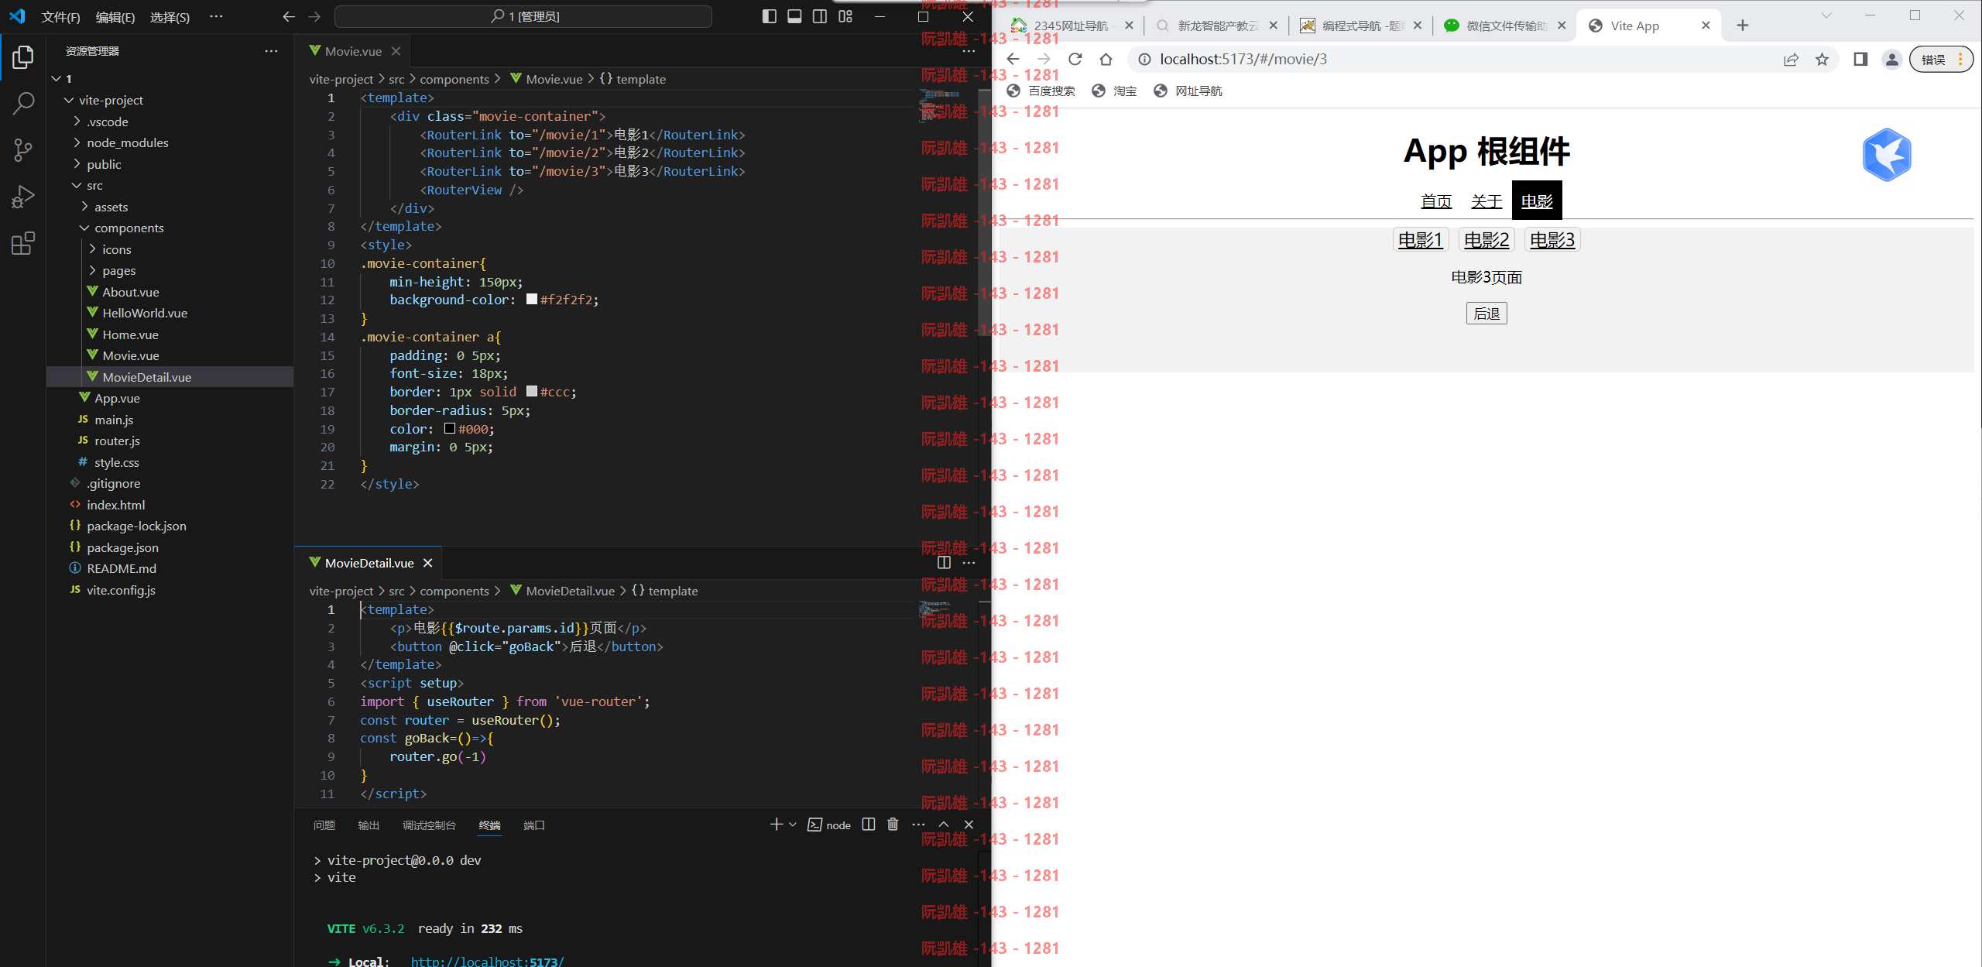Open the new terminal profile dropdown
1982x967 pixels.
click(x=793, y=825)
